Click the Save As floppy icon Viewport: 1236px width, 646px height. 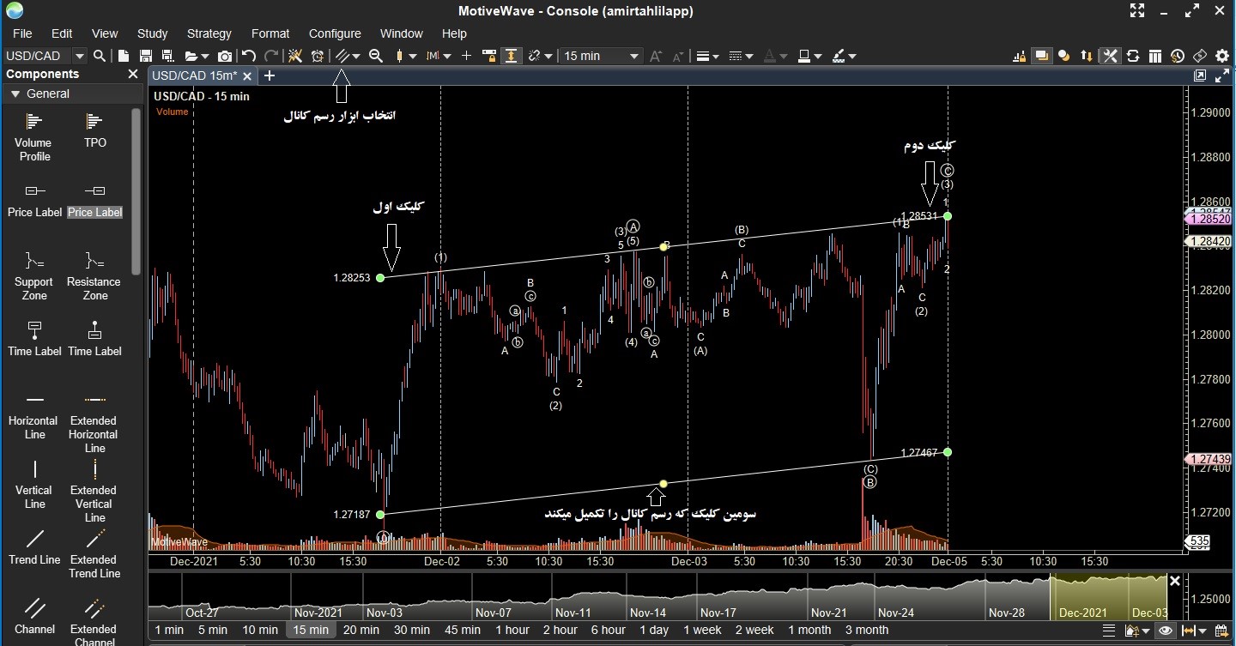168,56
